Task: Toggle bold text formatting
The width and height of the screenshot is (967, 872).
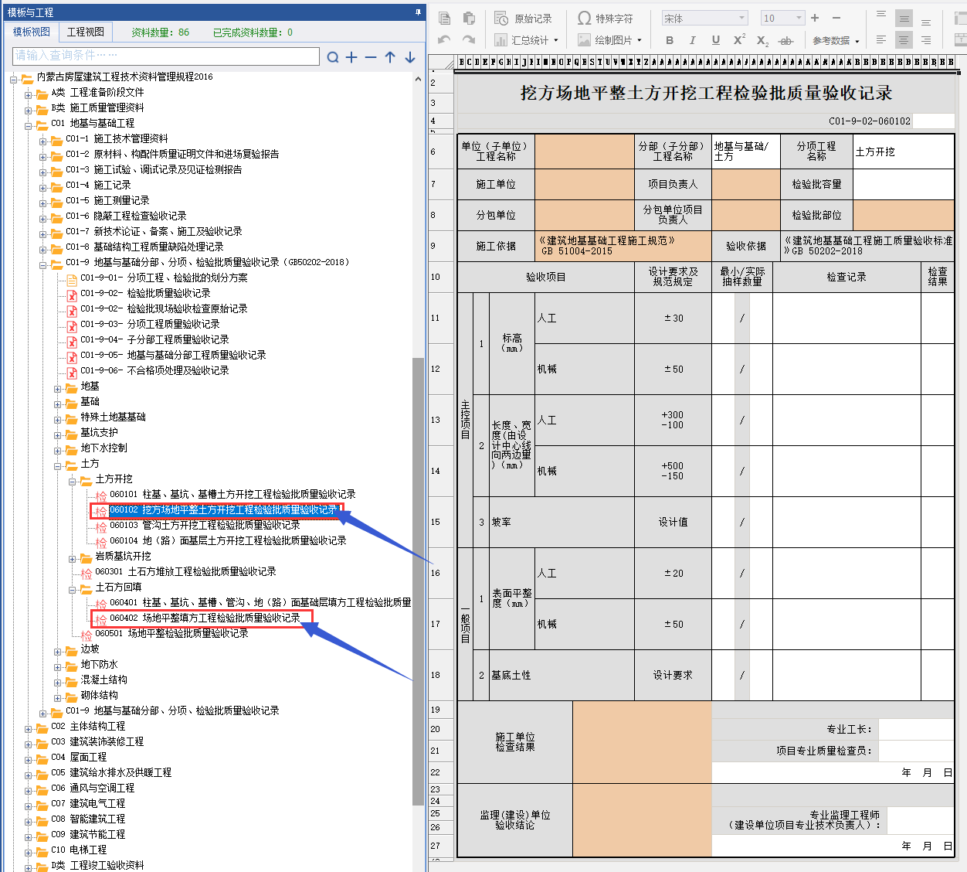Action: 670,40
